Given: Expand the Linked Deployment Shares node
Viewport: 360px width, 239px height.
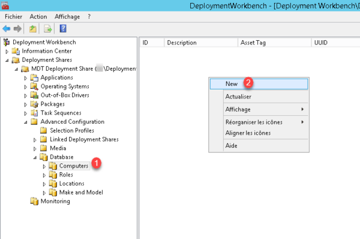Looking at the screenshot, I should (x=35, y=140).
